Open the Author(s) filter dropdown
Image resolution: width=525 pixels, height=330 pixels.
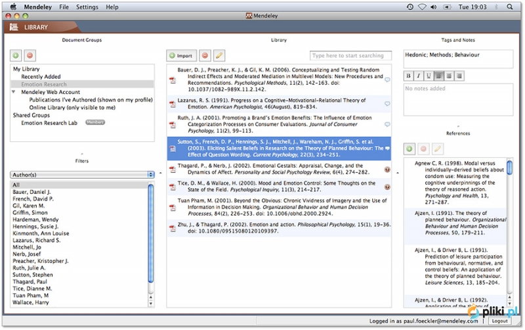(x=83, y=175)
